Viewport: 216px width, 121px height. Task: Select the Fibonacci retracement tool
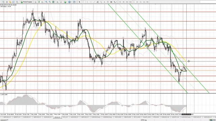tap(101, 2)
